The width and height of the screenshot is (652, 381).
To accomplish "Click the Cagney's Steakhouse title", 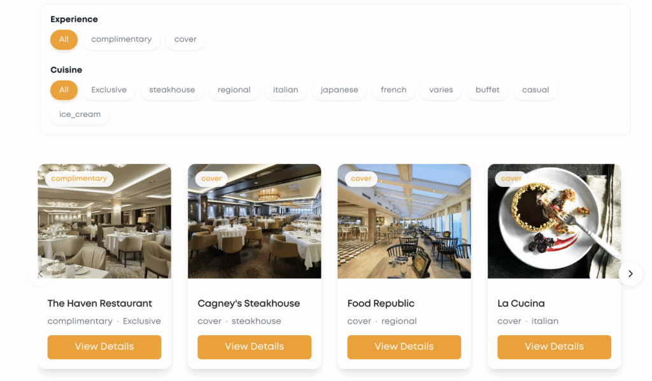I will [249, 304].
